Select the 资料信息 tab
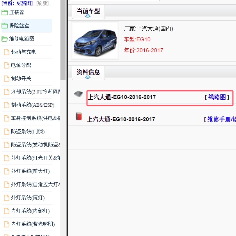 click(88, 73)
